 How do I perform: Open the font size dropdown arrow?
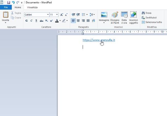click(57, 14)
